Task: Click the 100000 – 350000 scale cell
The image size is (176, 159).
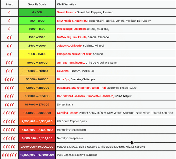Action: tap(37, 88)
